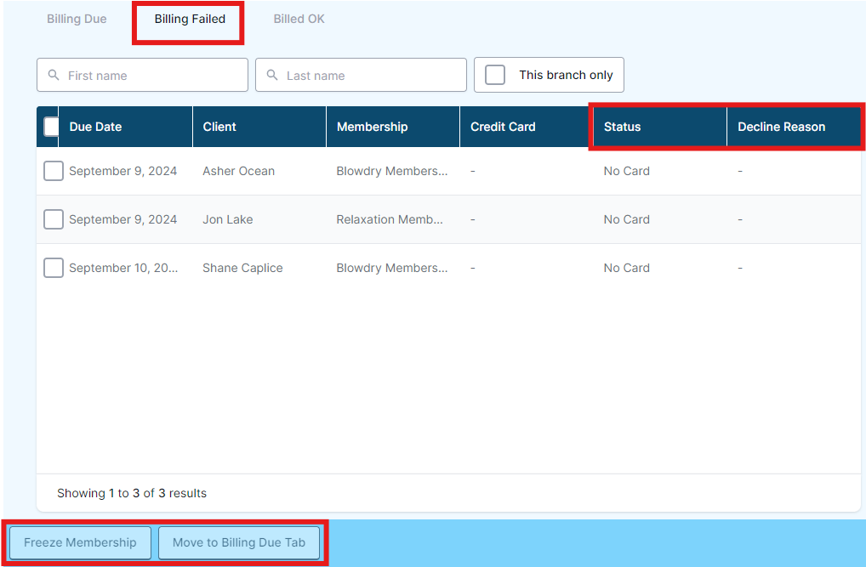Click the Last name search field

click(361, 75)
